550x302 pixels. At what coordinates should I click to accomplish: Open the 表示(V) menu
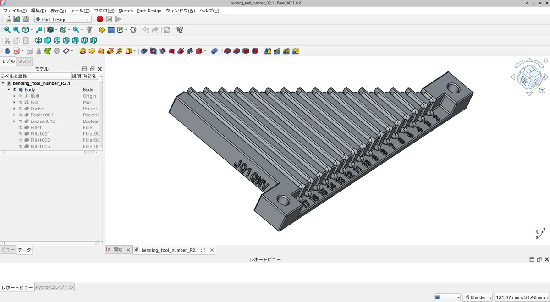coord(58,11)
